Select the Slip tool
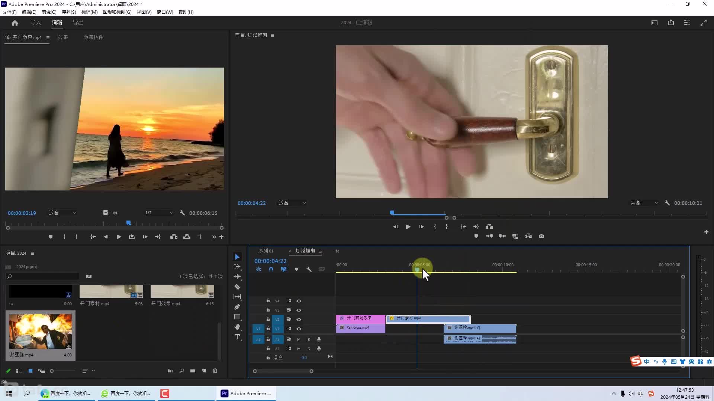The height and width of the screenshot is (401, 714). tap(237, 297)
